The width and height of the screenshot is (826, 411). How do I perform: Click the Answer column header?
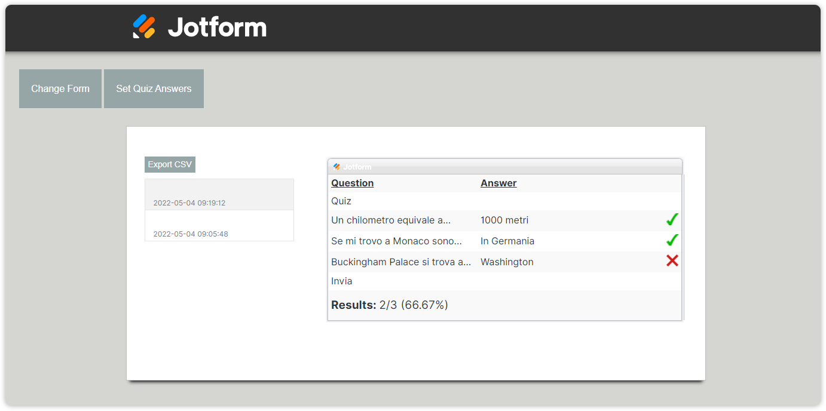click(x=498, y=183)
